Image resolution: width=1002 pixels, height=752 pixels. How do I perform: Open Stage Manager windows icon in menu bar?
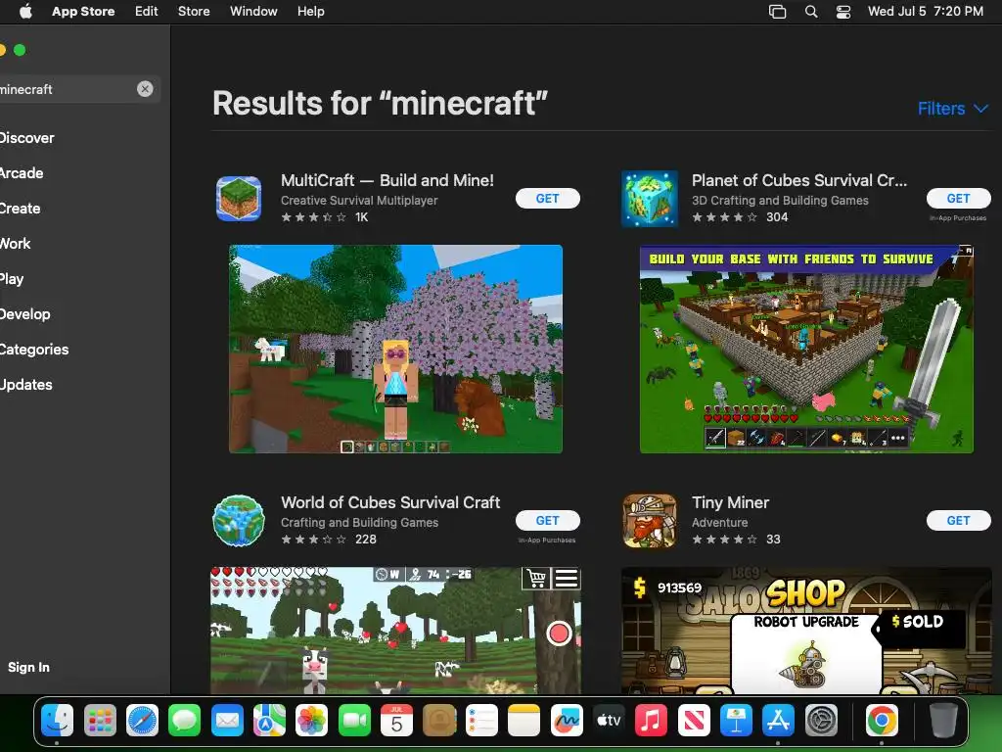(x=777, y=11)
